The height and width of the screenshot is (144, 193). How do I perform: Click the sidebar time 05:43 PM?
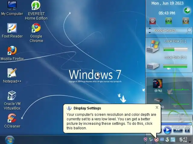167,13
